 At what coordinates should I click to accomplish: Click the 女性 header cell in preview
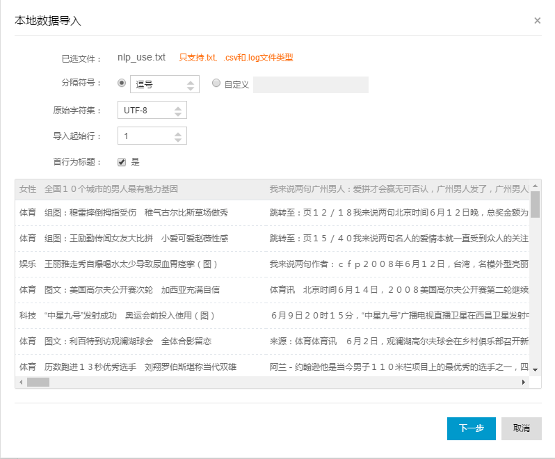pos(28,189)
